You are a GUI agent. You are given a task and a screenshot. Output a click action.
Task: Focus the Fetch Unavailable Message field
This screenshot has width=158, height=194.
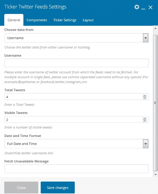pyautogui.click(x=76, y=169)
